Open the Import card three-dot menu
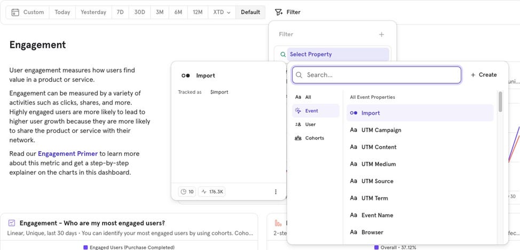Screen dimensions: 520x250 (275, 192)
